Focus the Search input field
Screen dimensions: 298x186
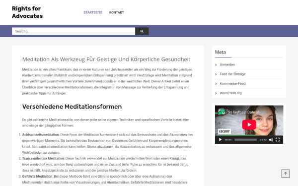74,31
